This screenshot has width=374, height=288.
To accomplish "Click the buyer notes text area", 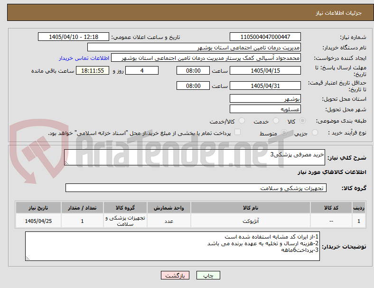I will pyautogui.click(x=172, y=246).
